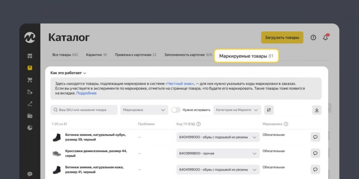Open the filter settings sliders icon

click(269, 110)
